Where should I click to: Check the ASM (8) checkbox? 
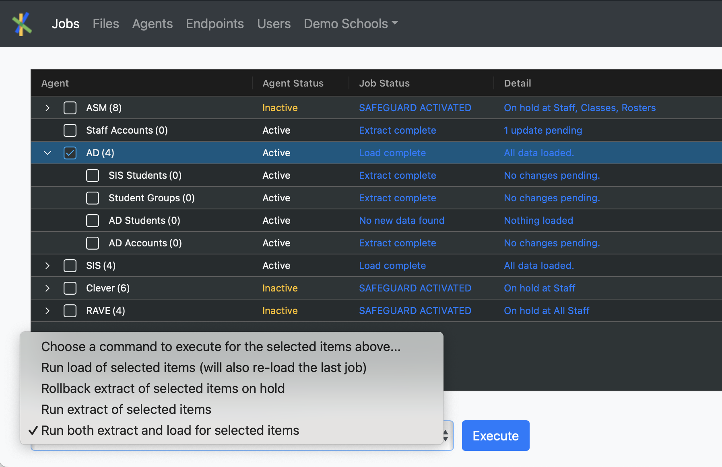coord(70,108)
